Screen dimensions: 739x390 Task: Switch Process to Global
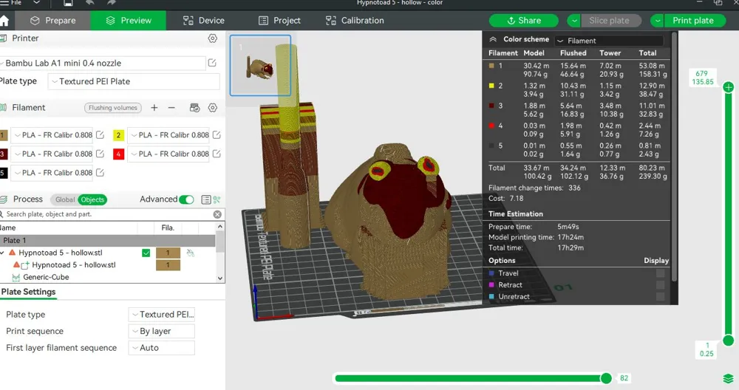point(65,199)
